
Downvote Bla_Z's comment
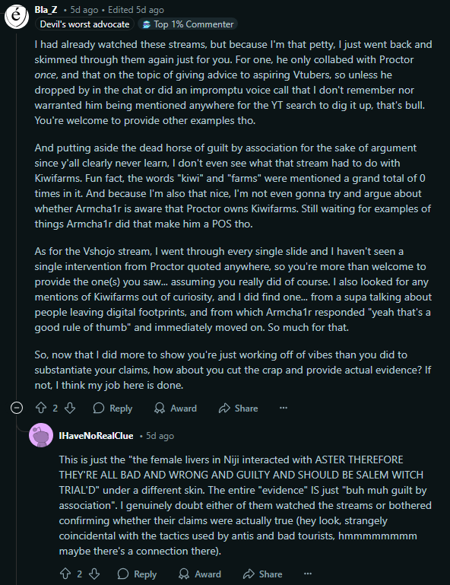tap(70, 409)
